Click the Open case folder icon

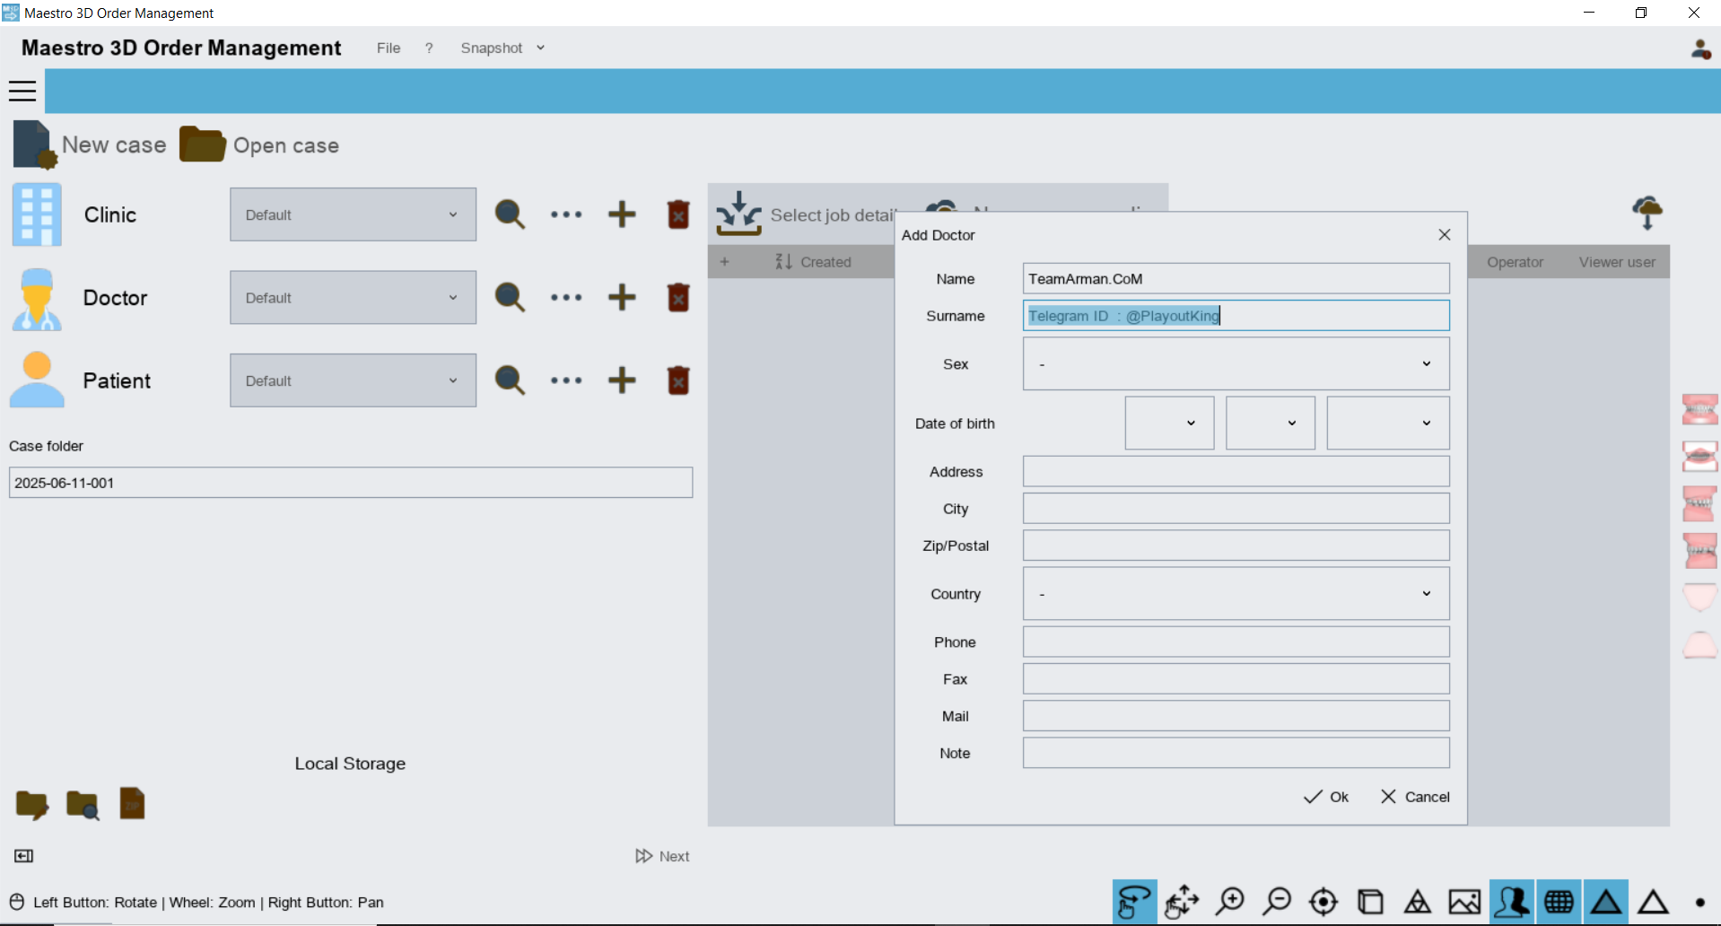(202, 144)
